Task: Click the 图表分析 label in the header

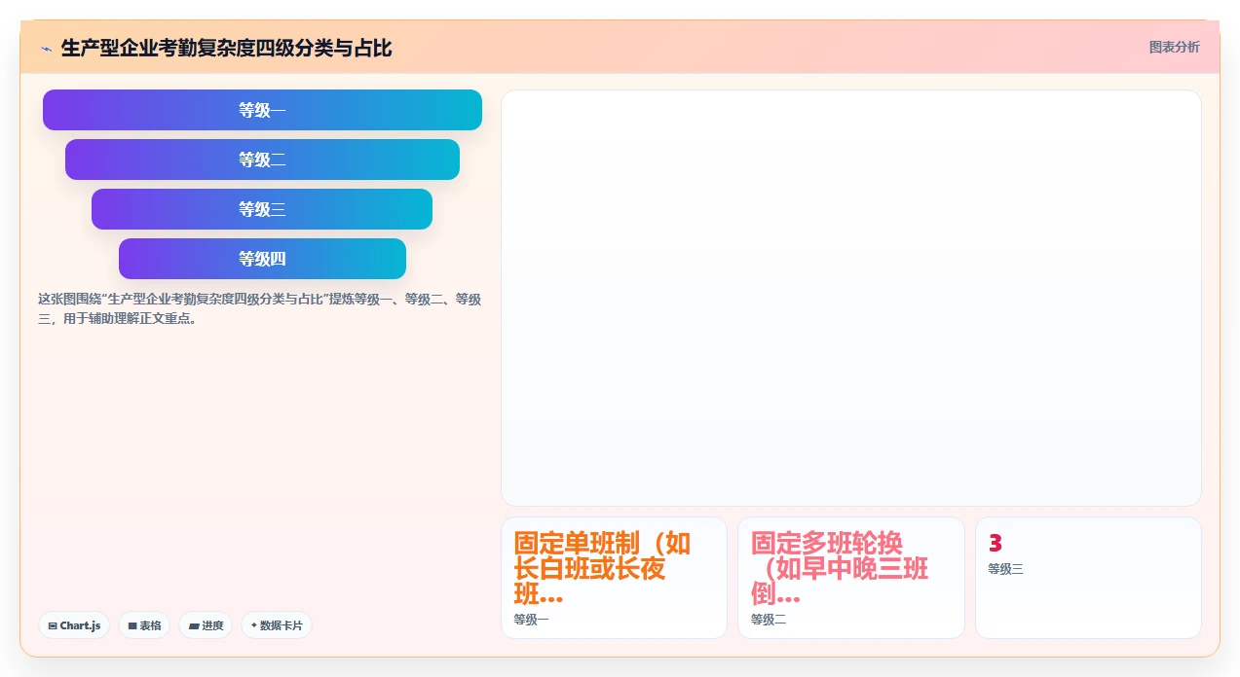Action: (1174, 47)
